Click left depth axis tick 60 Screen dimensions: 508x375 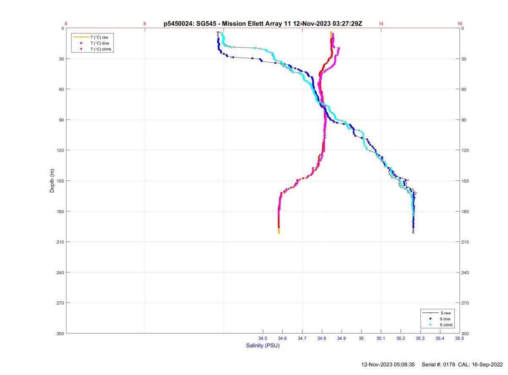tap(61, 89)
